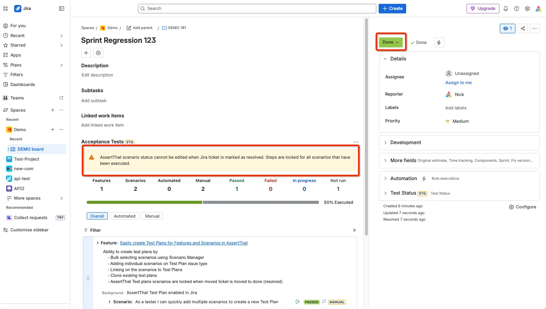Image resolution: width=546 pixels, height=309 pixels.
Task: Click the Assign to me link
Action: click(x=459, y=83)
